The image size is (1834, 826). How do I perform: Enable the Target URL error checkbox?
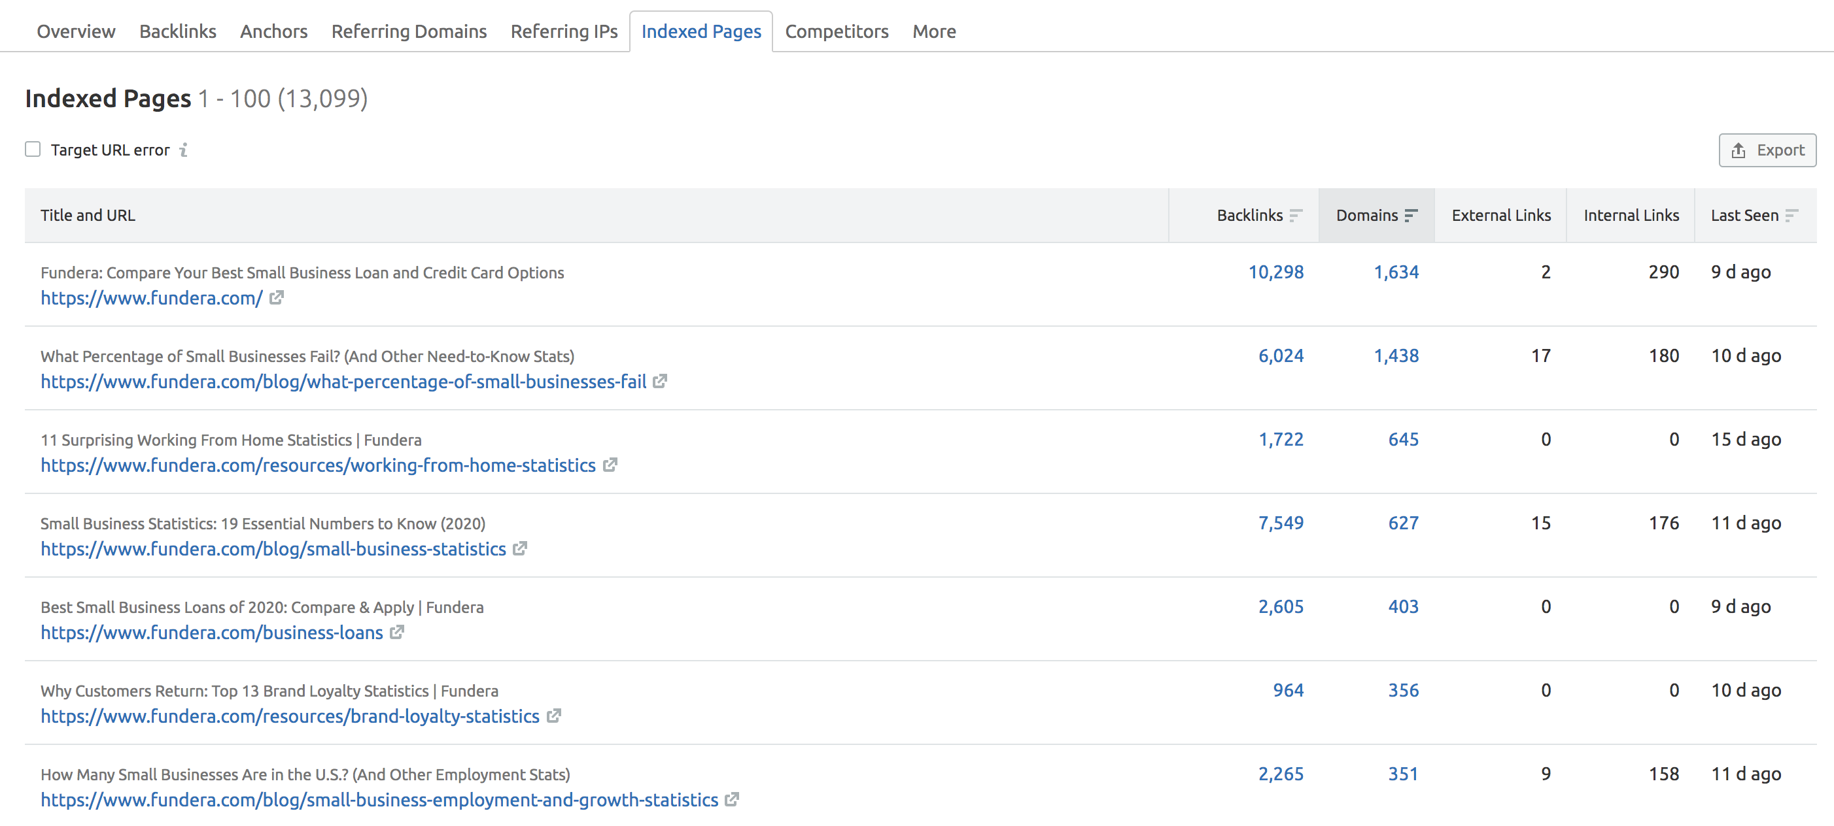coord(33,150)
